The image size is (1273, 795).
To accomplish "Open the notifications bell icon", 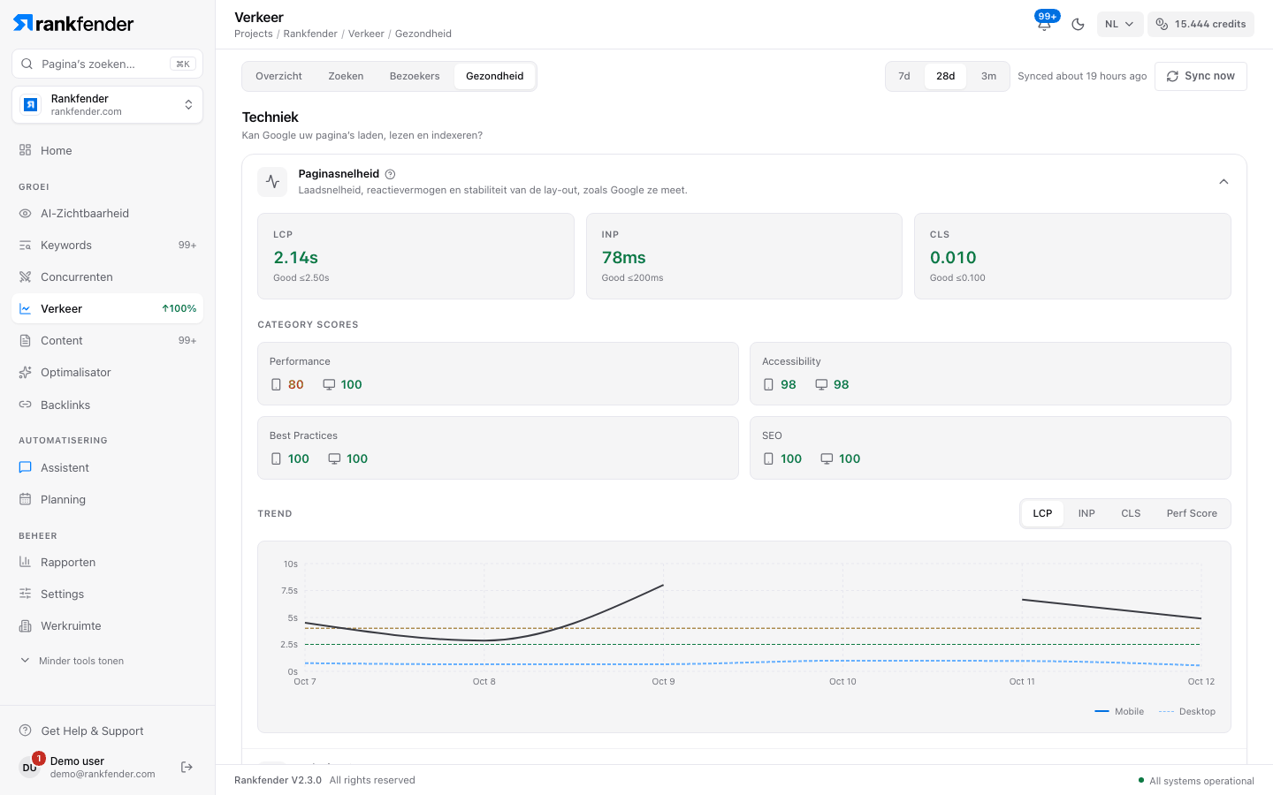I will [1044, 24].
